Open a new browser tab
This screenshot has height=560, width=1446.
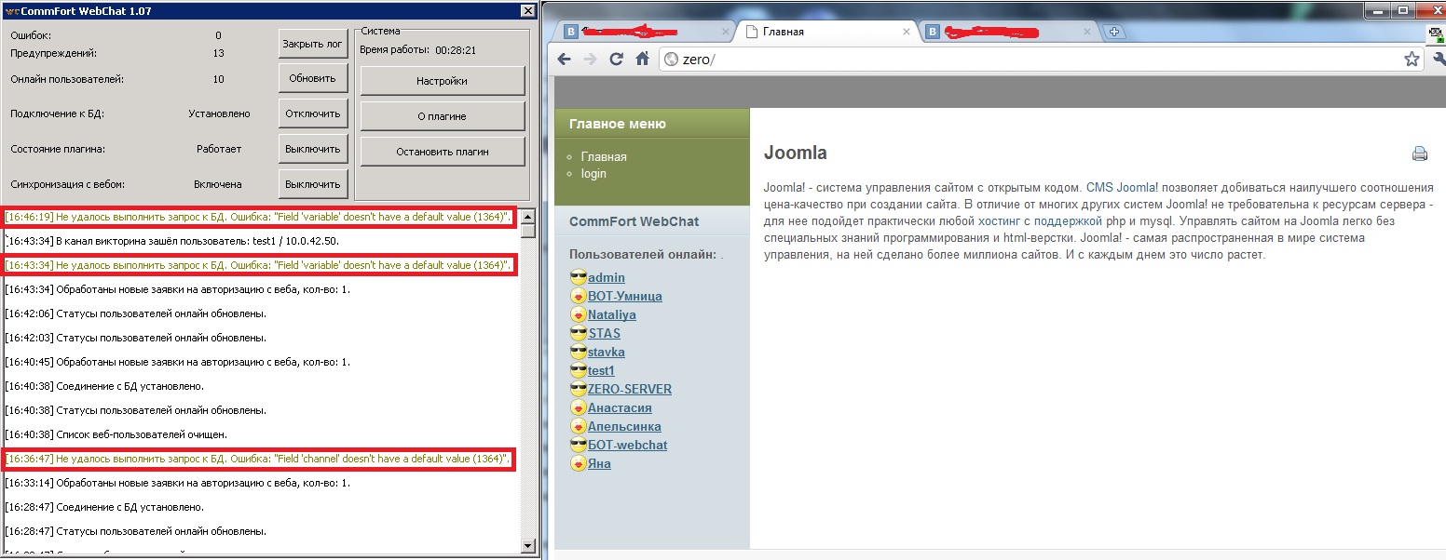click(1112, 32)
